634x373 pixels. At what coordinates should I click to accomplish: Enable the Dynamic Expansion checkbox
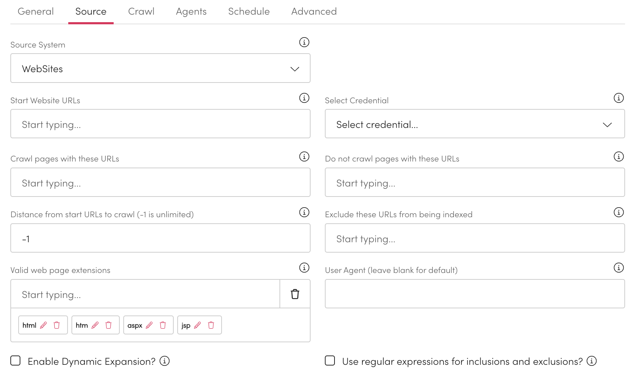click(x=15, y=360)
